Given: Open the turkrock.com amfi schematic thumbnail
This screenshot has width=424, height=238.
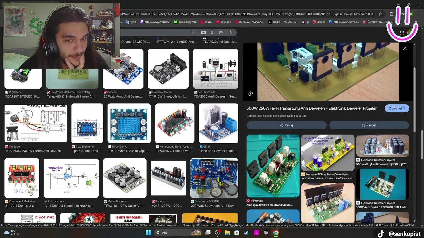Looking at the screenshot, I should (71, 178).
